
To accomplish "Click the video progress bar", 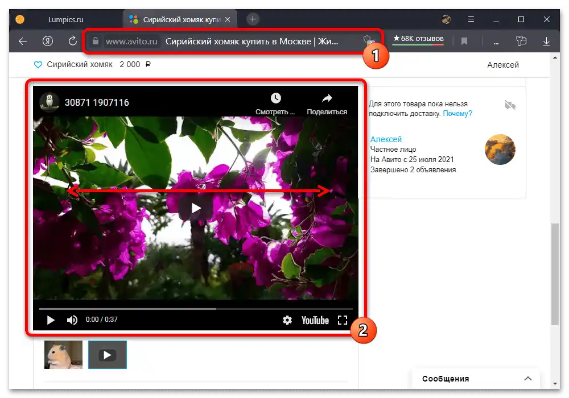I will click(196, 309).
